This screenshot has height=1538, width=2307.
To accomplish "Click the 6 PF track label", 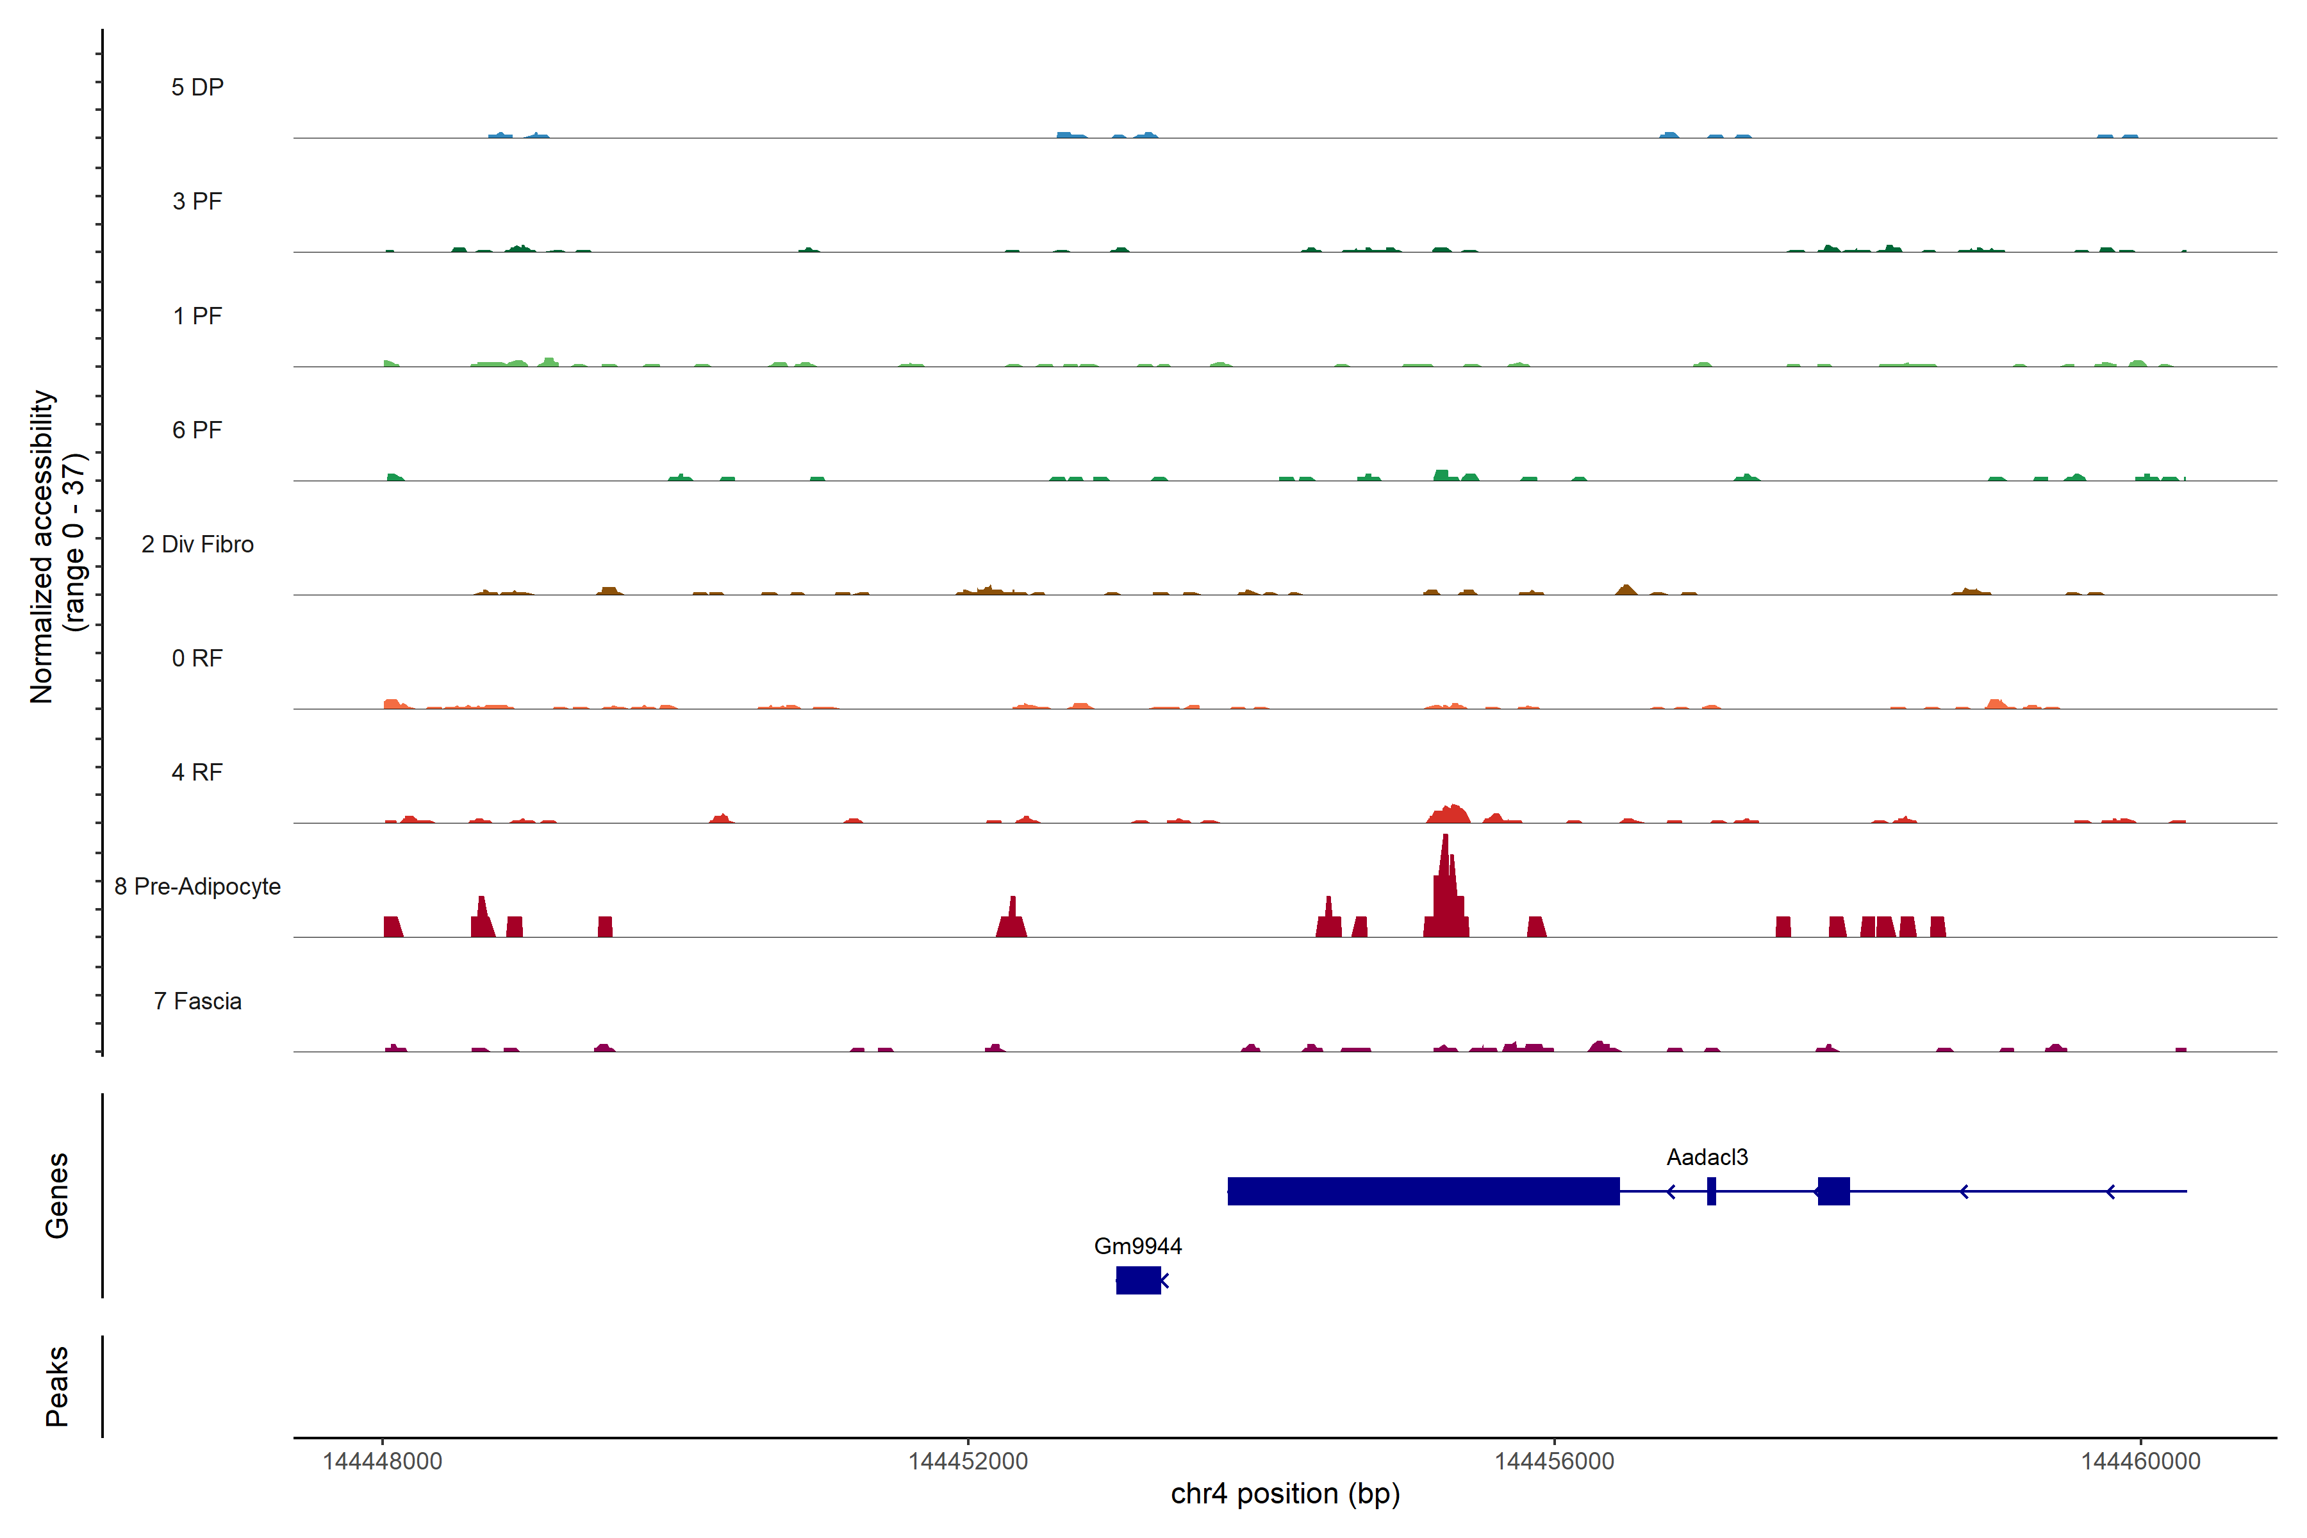I will pyautogui.click(x=197, y=429).
